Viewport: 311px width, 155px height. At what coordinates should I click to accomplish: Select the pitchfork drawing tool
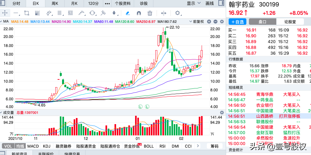tap(103, 13)
